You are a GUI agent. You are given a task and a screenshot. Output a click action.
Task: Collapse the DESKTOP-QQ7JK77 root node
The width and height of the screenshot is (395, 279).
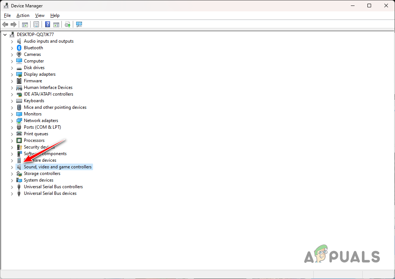[5, 35]
